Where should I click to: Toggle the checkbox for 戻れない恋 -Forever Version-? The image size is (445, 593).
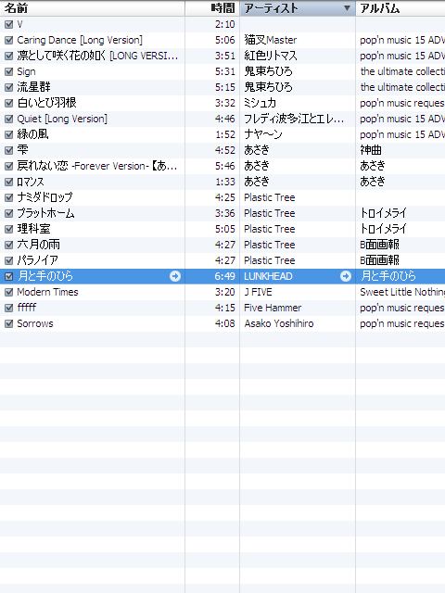(8, 167)
